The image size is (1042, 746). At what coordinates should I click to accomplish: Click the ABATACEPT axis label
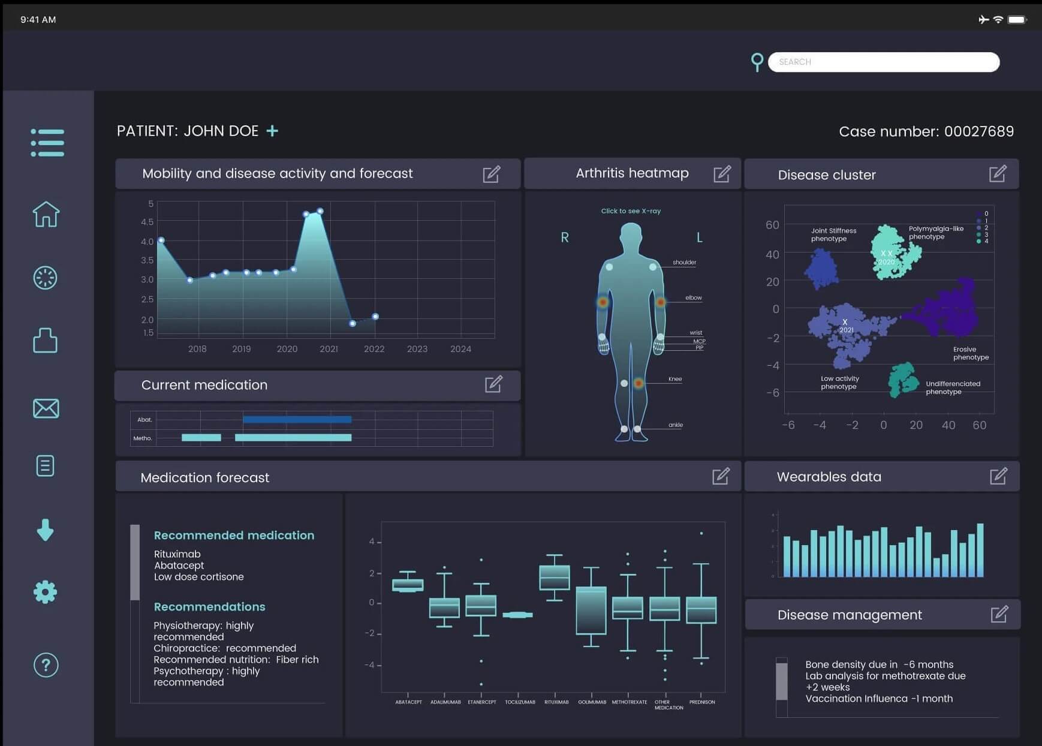[409, 702]
